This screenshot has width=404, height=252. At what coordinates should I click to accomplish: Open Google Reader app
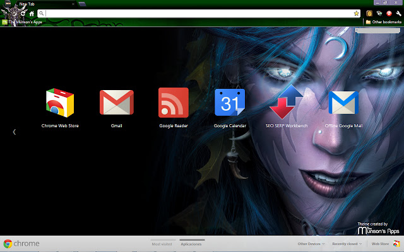pos(174,103)
